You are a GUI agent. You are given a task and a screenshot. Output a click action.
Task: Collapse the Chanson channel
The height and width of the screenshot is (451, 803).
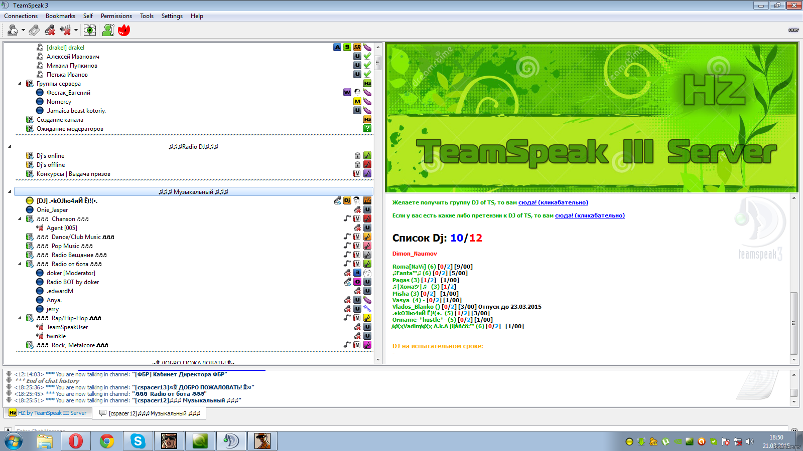20,219
